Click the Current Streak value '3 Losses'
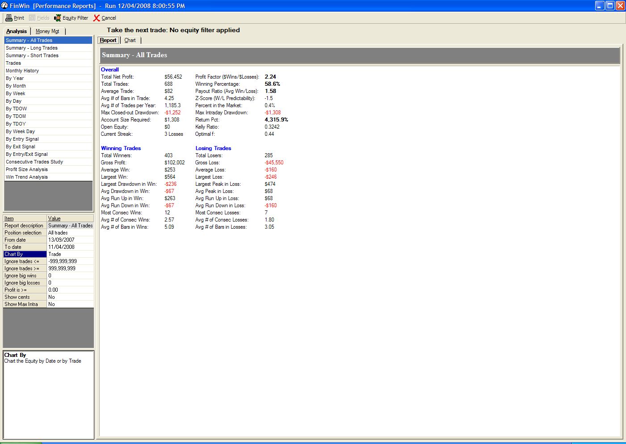The width and height of the screenshot is (626, 444). pos(173,134)
